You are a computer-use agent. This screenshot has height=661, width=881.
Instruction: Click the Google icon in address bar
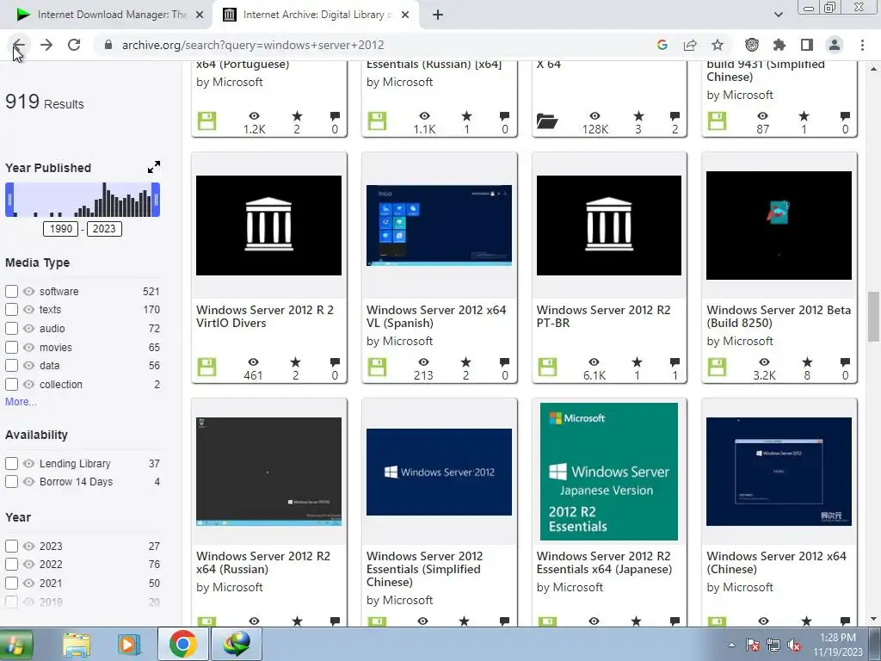[x=662, y=45]
